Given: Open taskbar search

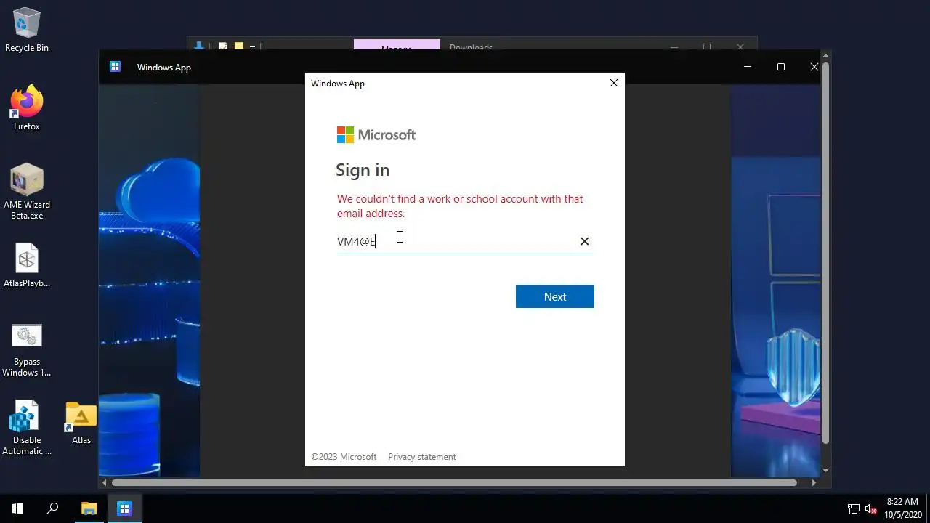Looking at the screenshot, I should point(52,508).
